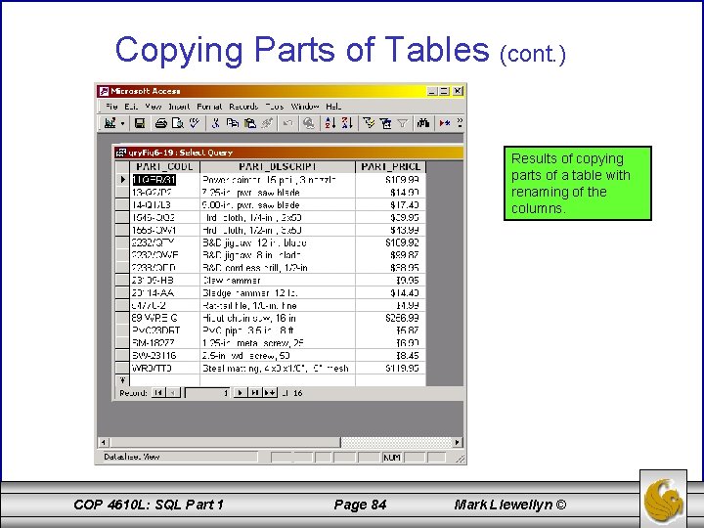
Task: Select the PART_DESCRIPT column header
Action: tap(278, 166)
